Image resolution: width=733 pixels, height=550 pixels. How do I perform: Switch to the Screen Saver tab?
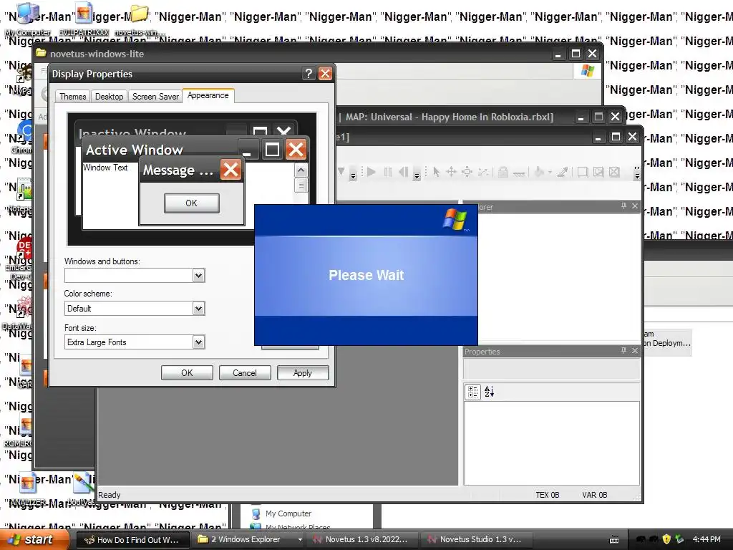155,97
